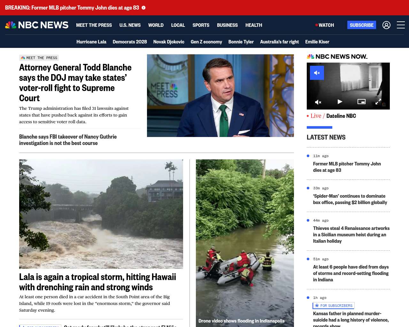This screenshot has height=327, width=409.
Task: Toggle volume icon in video control bar
Action: tap(318, 102)
